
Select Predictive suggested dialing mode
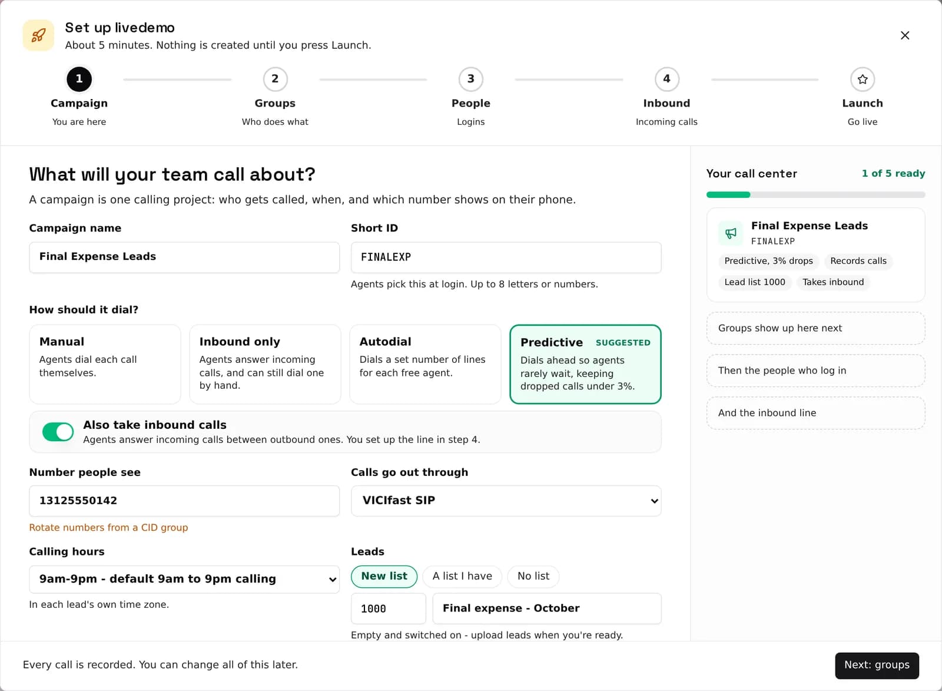[585, 364]
